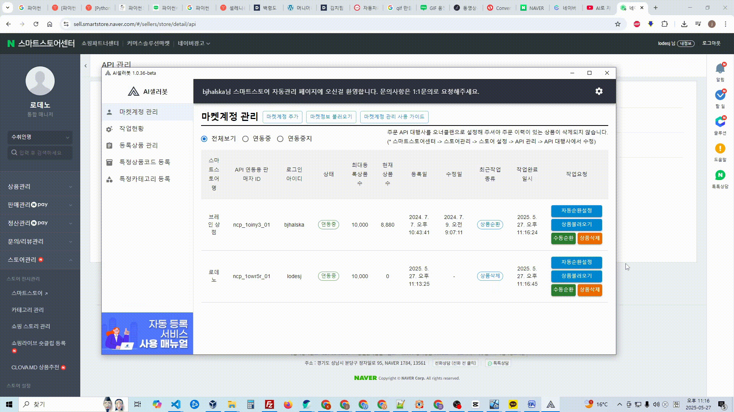Click the bookmark star in address bar
734x412 pixels.
[618, 24]
